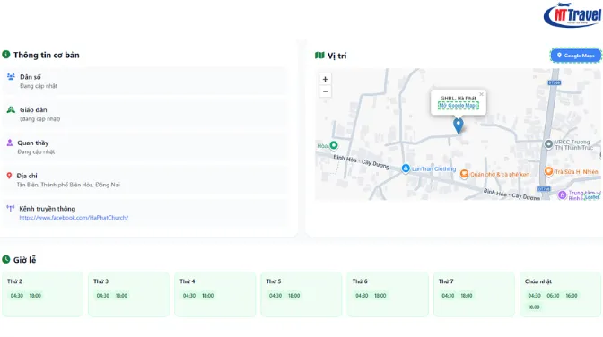Click the Leaflet attribution link on map

click(x=592, y=197)
